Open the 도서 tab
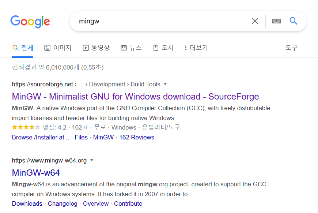318x213 pixels. pos(163,48)
